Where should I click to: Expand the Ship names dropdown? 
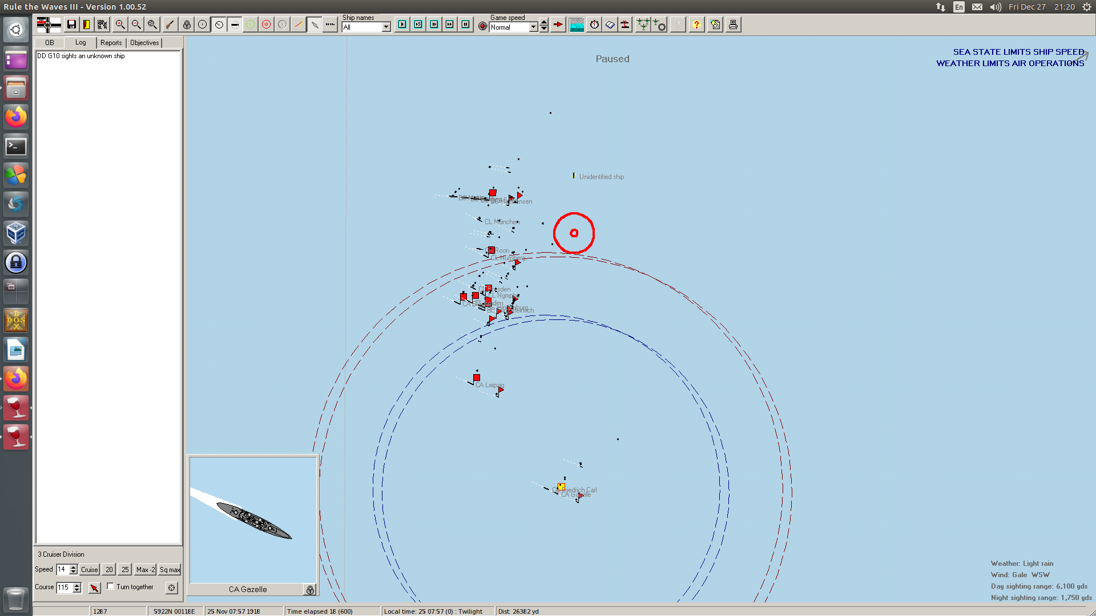386,27
